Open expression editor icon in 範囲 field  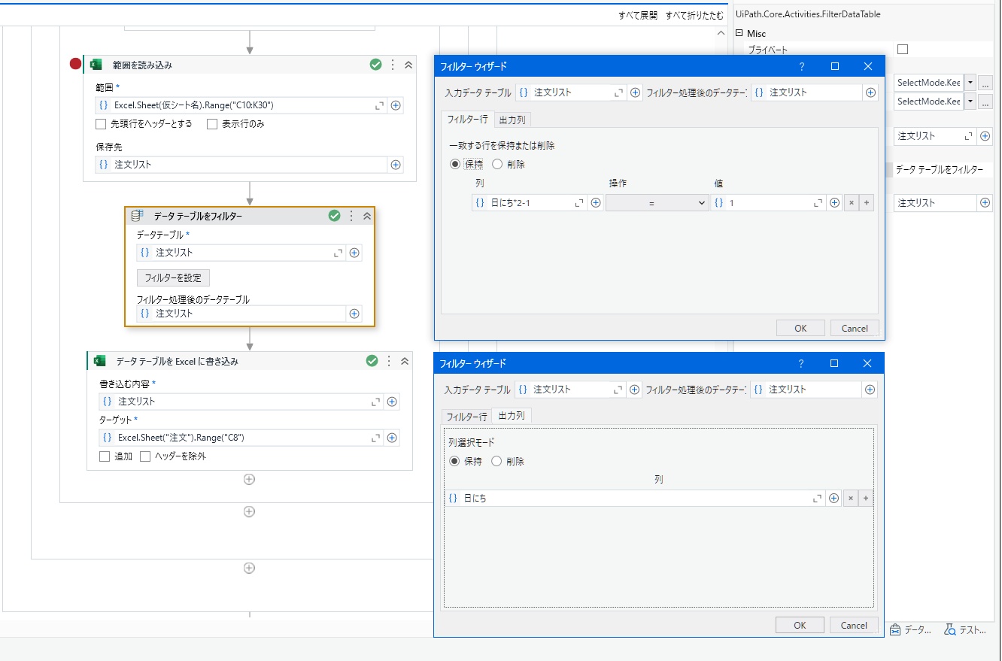click(x=380, y=105)
